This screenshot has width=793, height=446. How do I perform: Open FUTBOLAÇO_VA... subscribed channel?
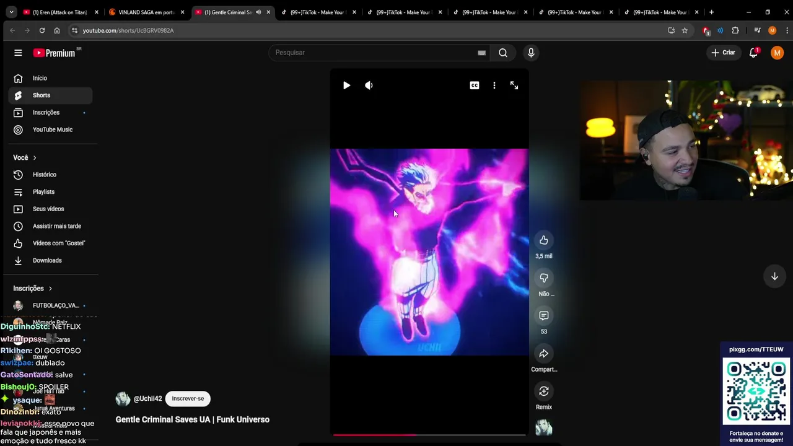click(x=51, y=305)
